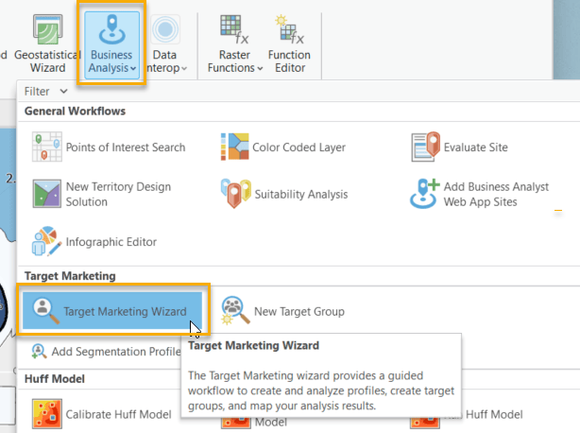This screenshot has height=433, width=580.
Task: Click the Business Analysis pin icon
Action: pos(111,29)
